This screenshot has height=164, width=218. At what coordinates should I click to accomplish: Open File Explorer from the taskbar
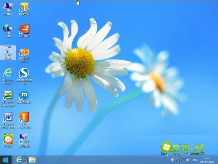(x=32, y=160)
